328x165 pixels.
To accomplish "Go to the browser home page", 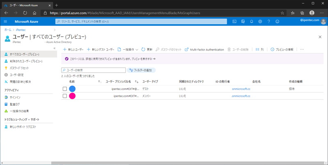I will click(34, 13).
